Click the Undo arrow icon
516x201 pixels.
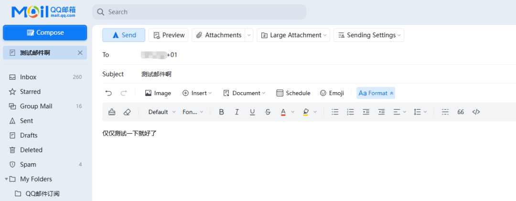[x=108, y=93]
